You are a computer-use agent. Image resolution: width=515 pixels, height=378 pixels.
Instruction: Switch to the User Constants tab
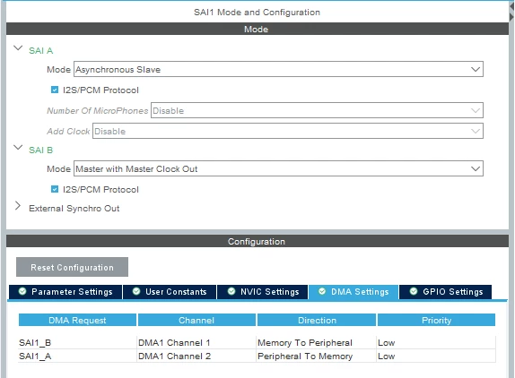point(170,292)
